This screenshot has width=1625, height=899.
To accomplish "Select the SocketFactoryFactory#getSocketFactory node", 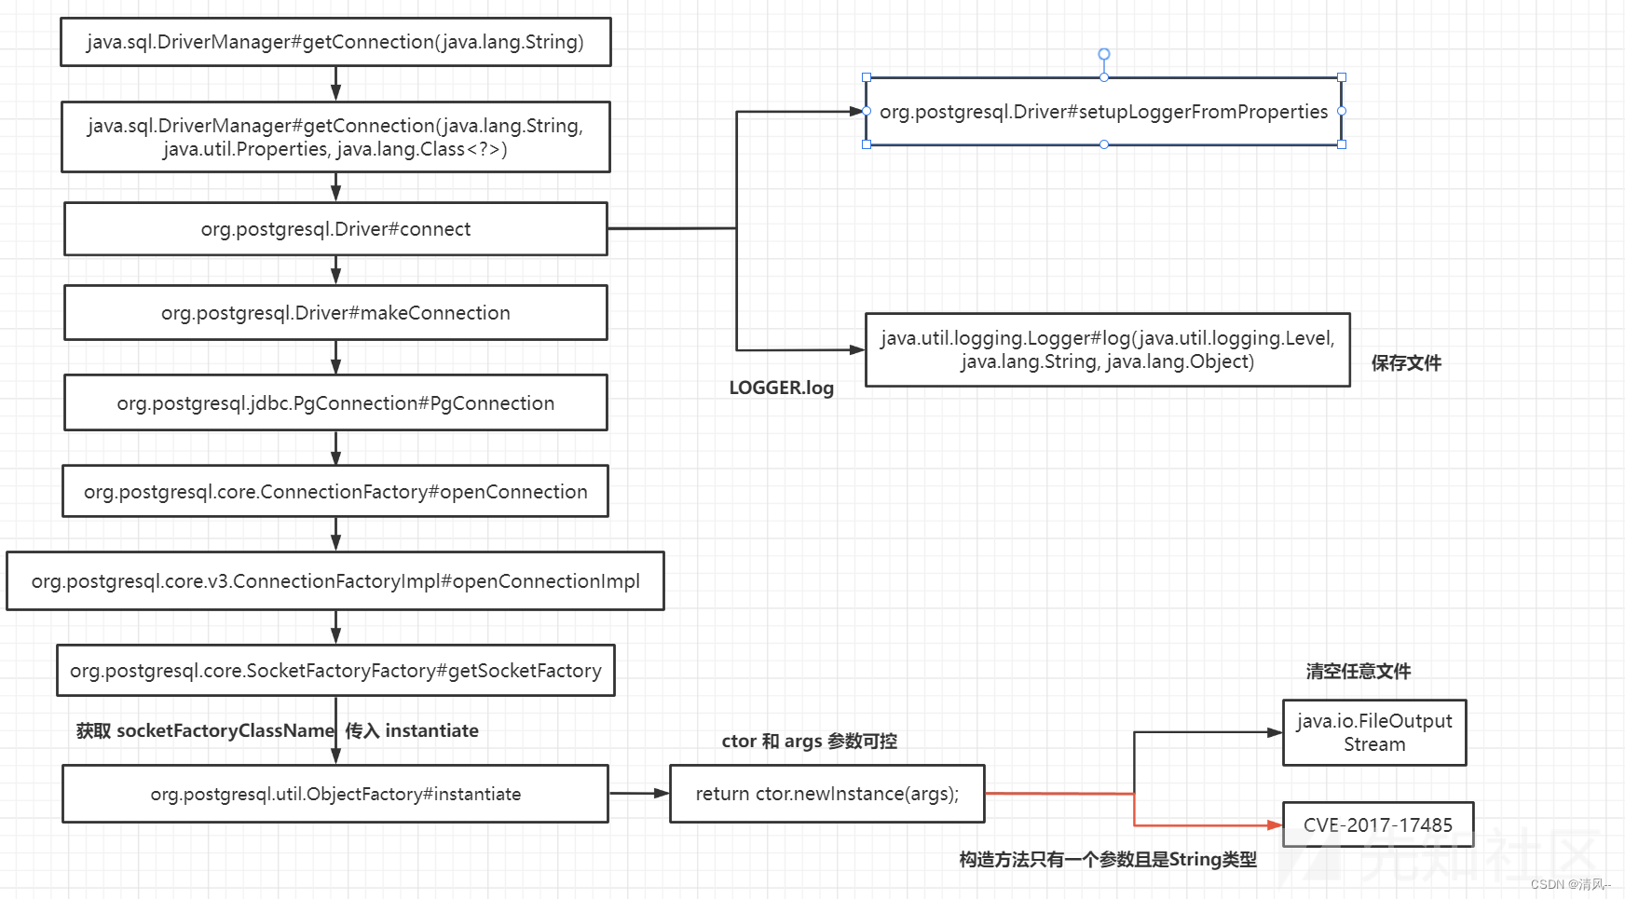I will click(x=335, y=671).
